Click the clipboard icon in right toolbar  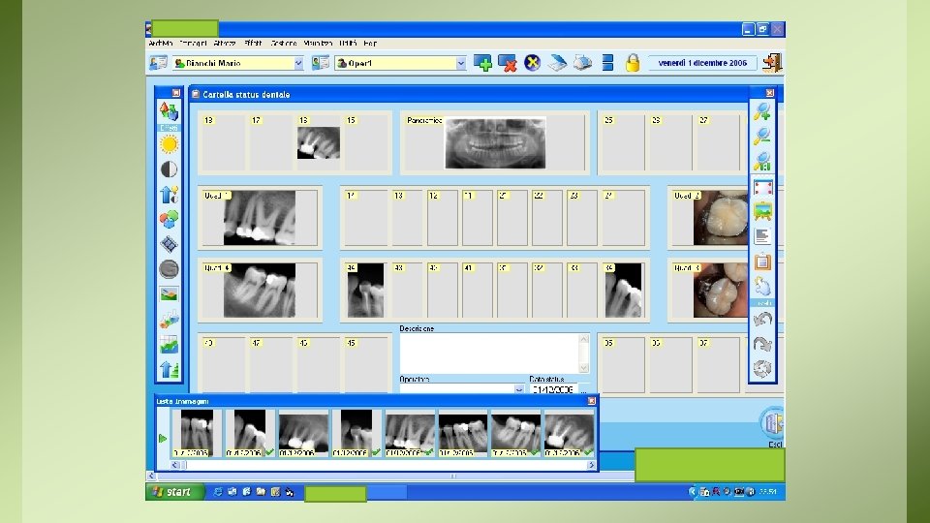(x=762, y=261)
